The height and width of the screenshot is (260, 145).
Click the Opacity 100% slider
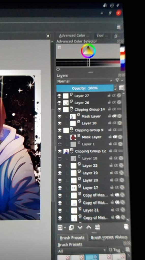click(x=85, y=88)
